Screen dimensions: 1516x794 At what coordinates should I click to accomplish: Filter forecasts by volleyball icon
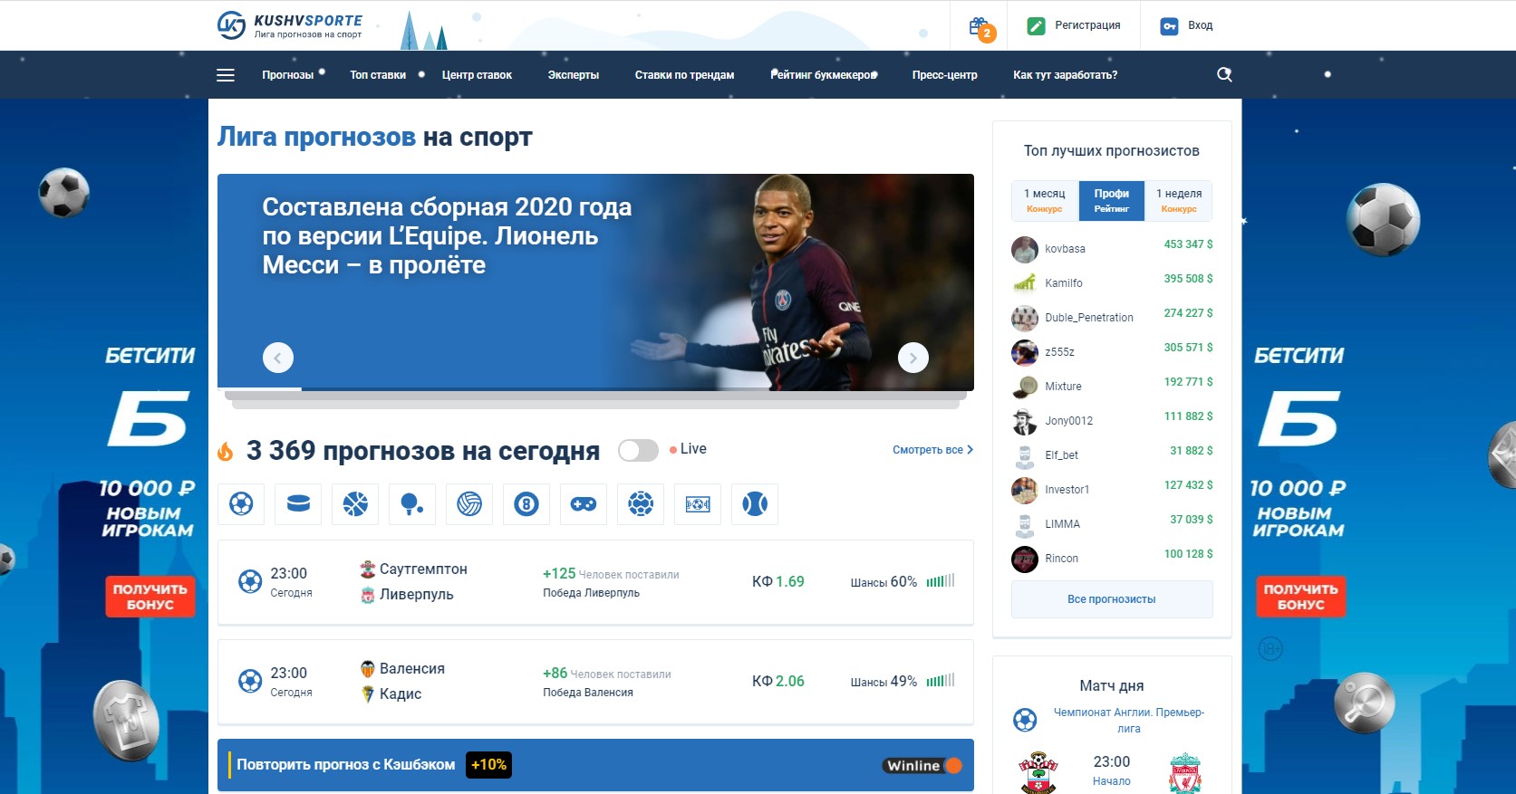(x=469, y=503)
